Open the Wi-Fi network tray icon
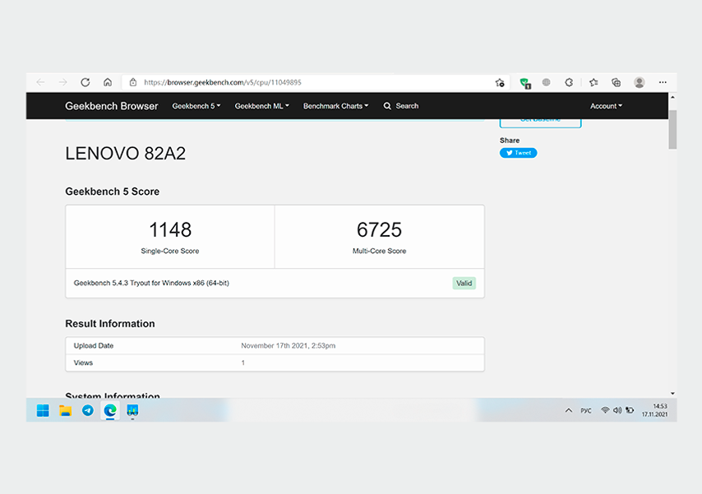This screenshot has width=702, height=494. click(605, 410)
